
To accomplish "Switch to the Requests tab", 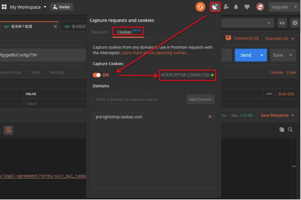I will tap(99, 32).
